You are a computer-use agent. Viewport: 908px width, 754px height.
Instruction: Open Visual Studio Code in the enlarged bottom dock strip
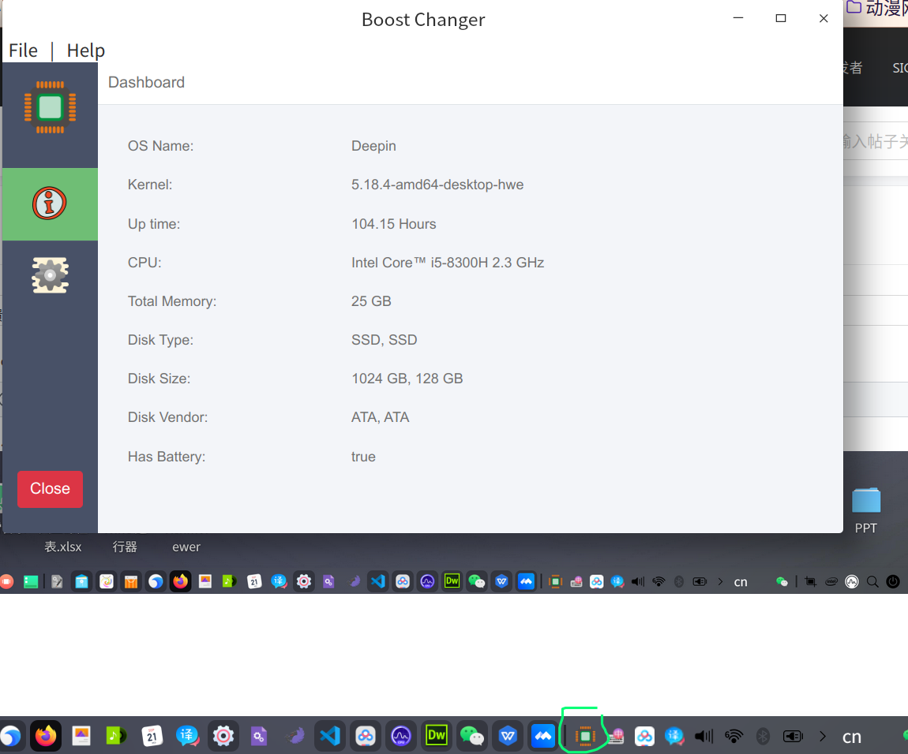[x=330, y=736]
